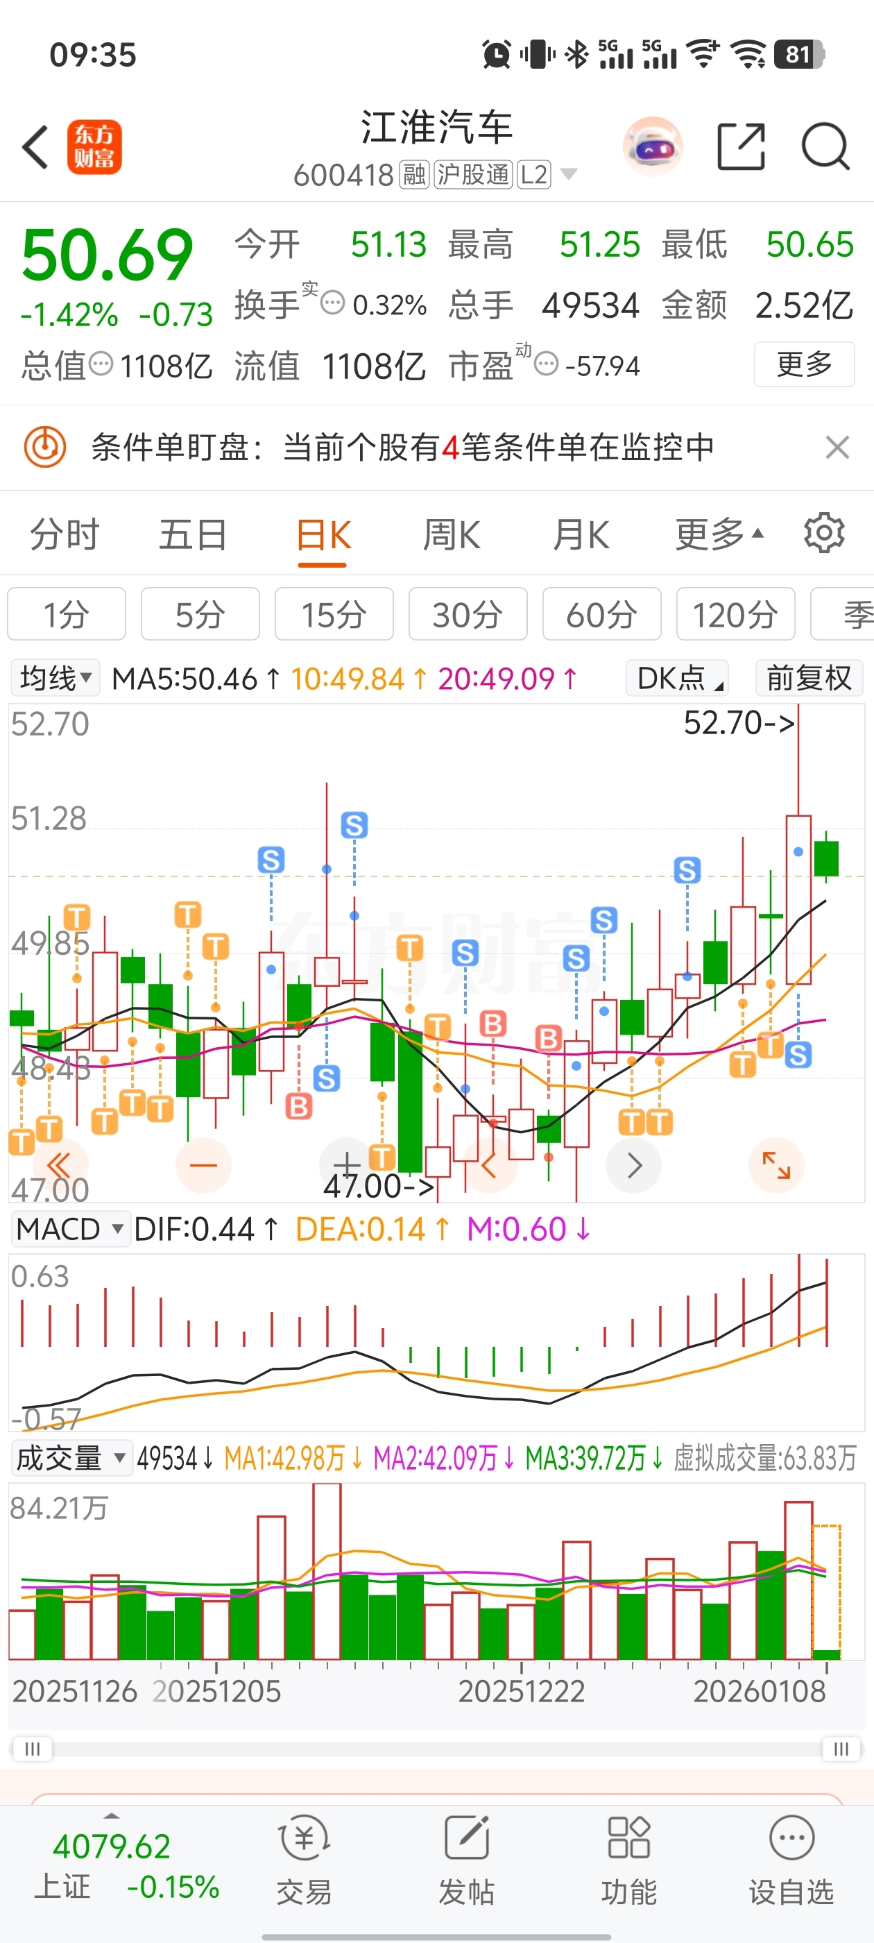Toggle 前复权 adjustment setting
The height and width of the screenshot is (1943, 874).
pyautogui.click(x=809, y=678)
